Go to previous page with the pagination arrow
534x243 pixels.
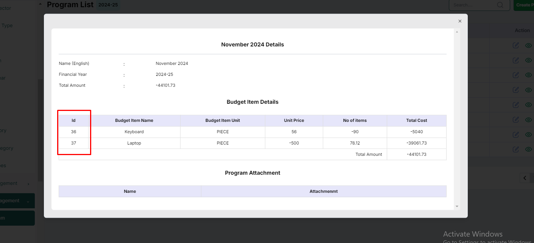[x=525, y=178]
